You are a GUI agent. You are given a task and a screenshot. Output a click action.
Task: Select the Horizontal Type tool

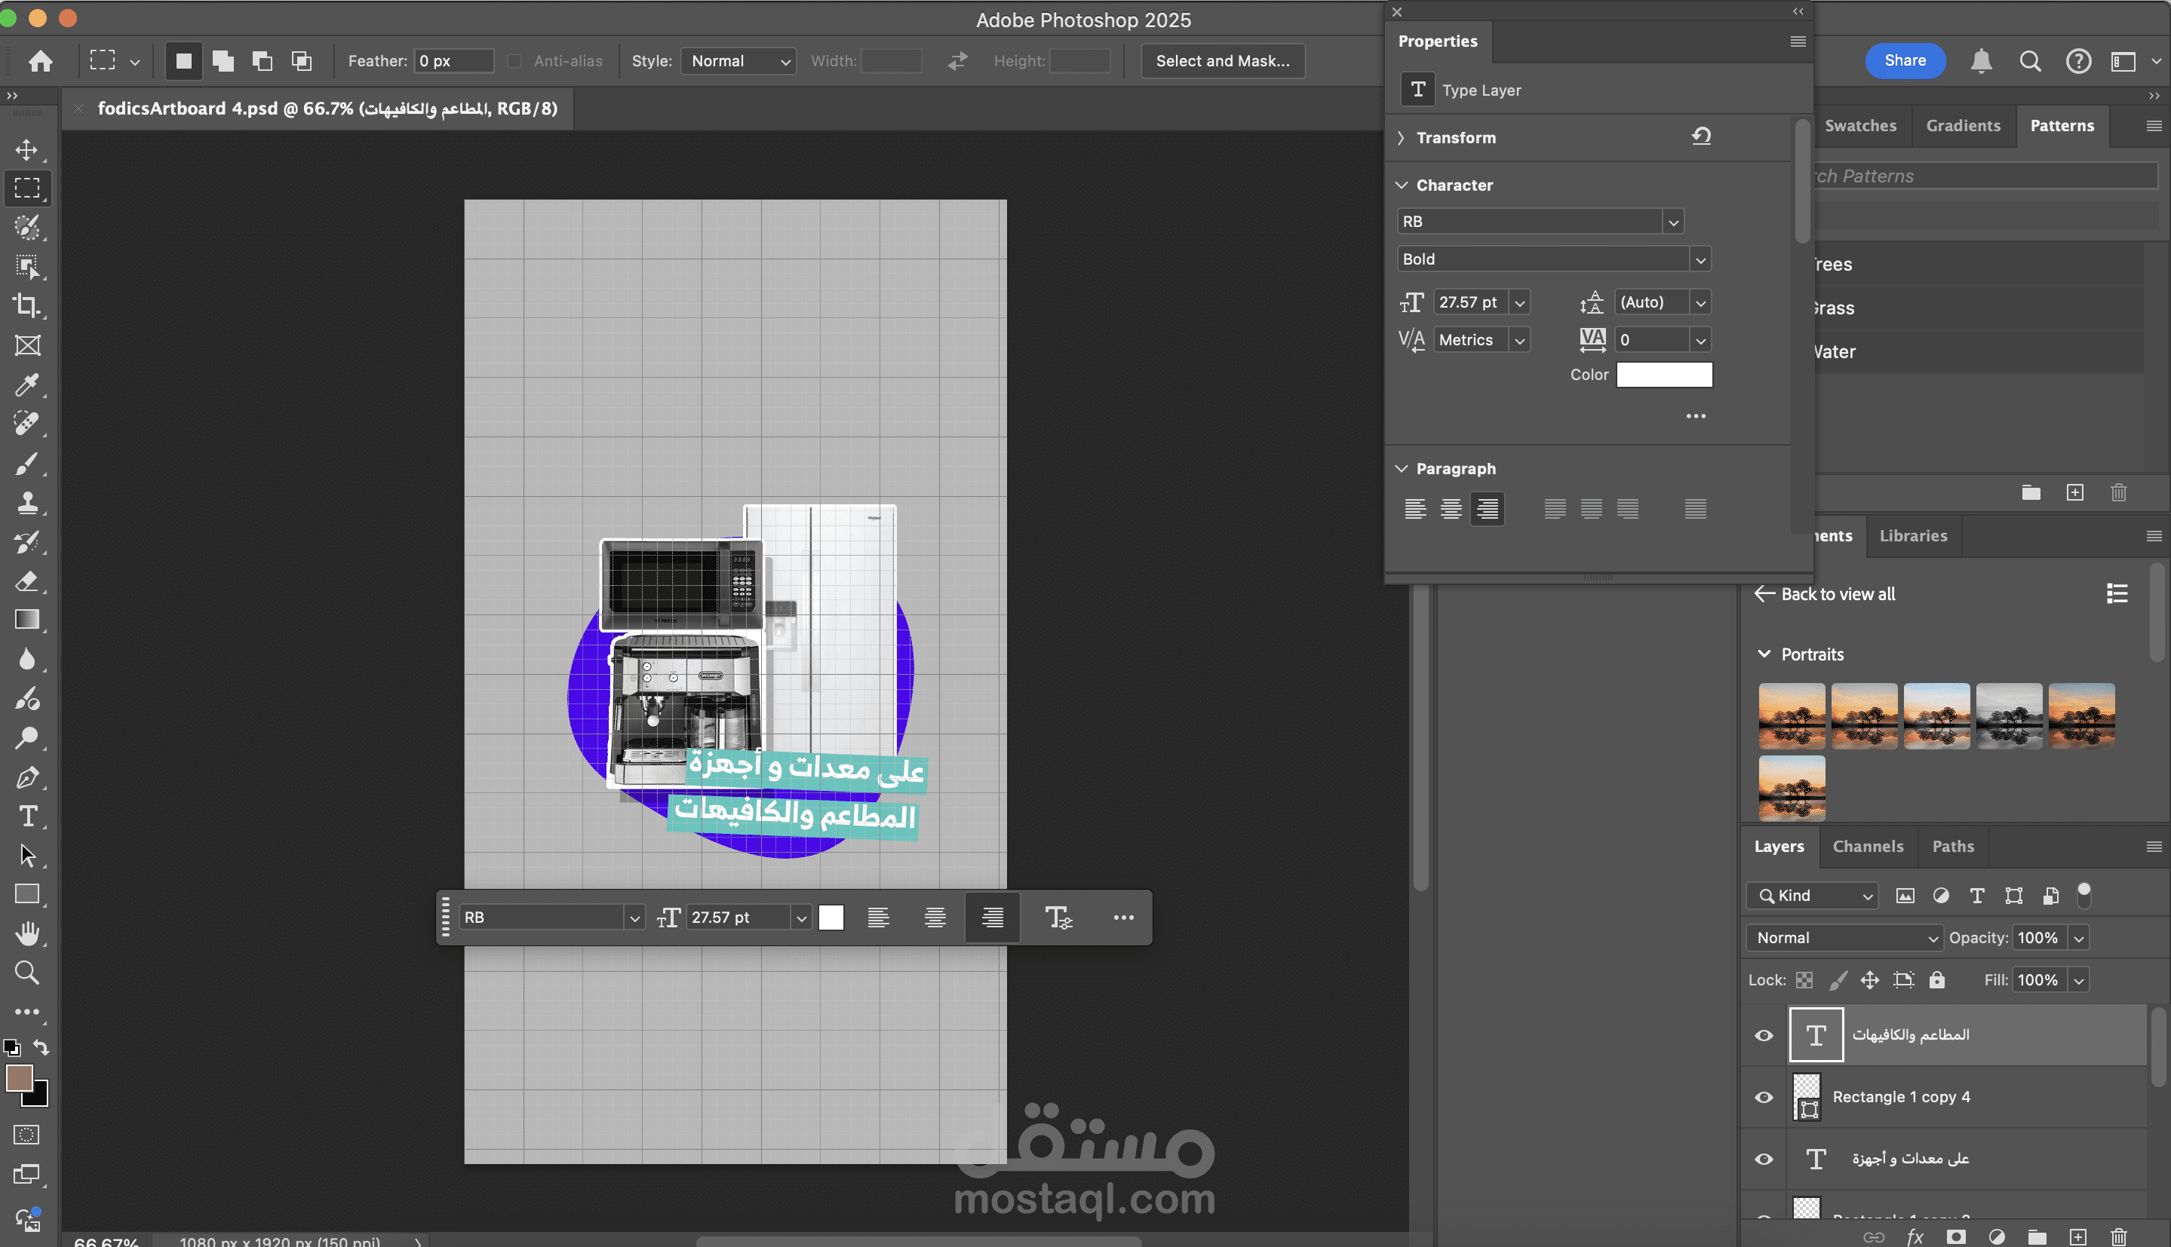(27, 815)
